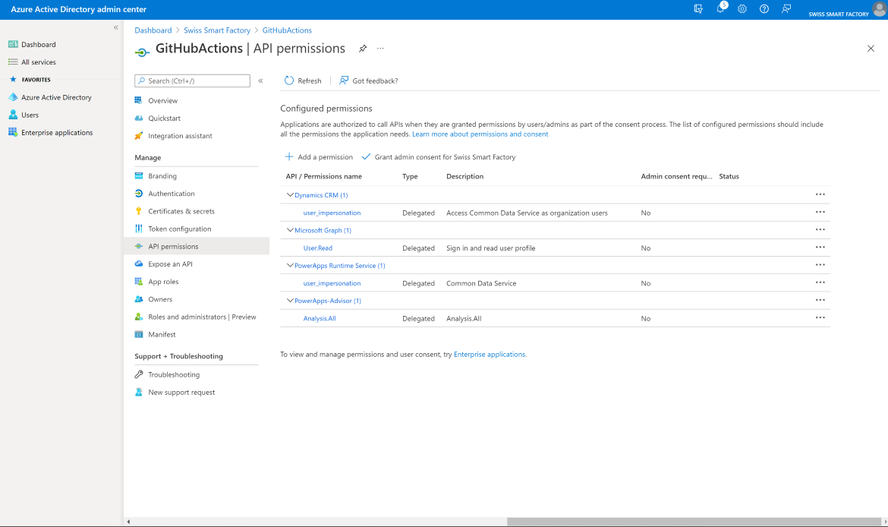Image resolution: width=888 pixels, height=527 pixels.
Task: Open the Analysis.All permission link
Action: pos(320,318)
